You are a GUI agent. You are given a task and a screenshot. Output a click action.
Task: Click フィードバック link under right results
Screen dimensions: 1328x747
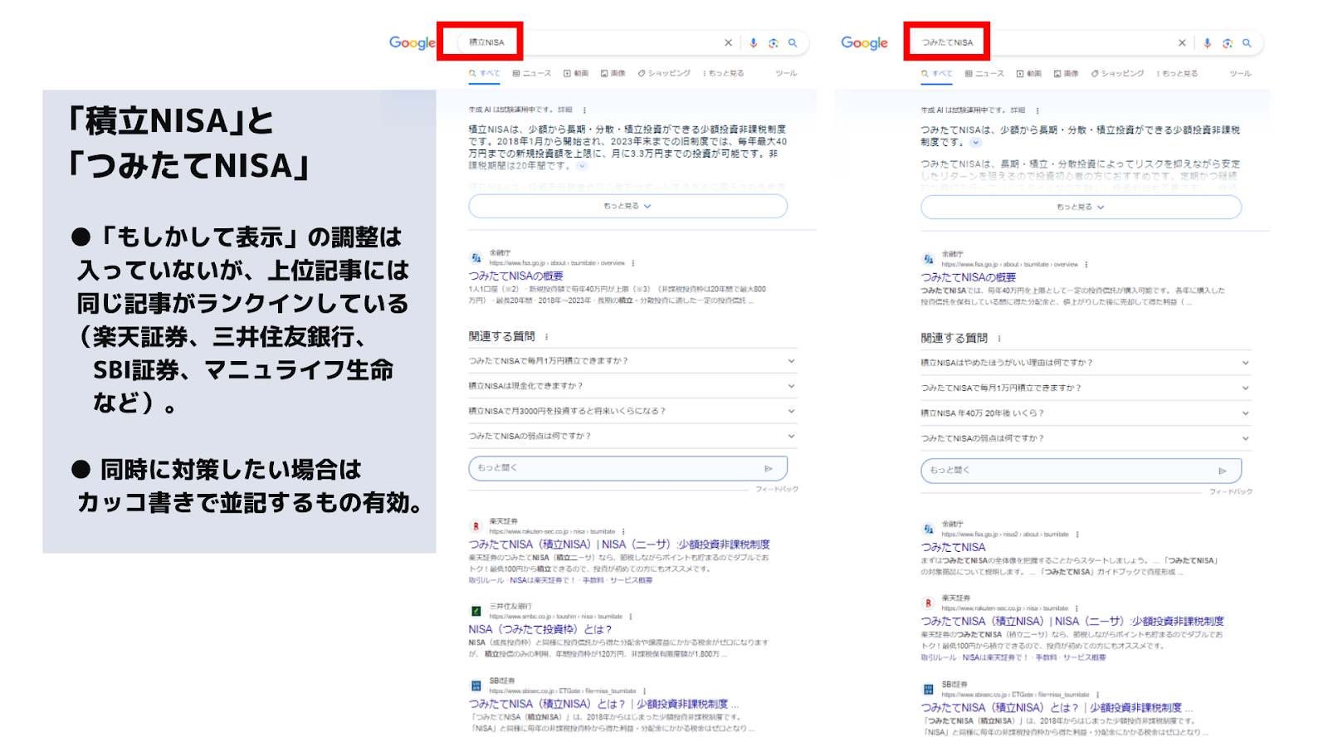[x=1231, y=491]
